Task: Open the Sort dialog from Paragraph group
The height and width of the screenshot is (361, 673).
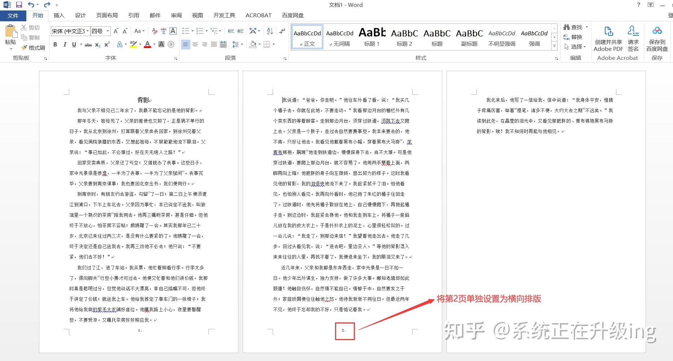Action: [269, 31]
